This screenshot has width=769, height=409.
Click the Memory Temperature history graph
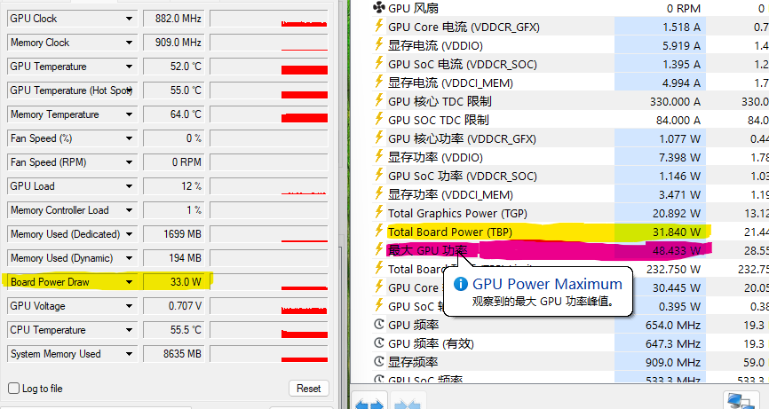pyautogui.click(x=269, y=114)
